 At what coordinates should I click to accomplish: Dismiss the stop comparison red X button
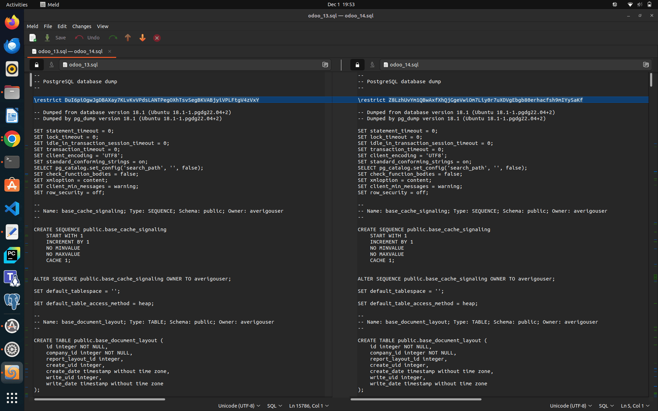tap(157, 38)
